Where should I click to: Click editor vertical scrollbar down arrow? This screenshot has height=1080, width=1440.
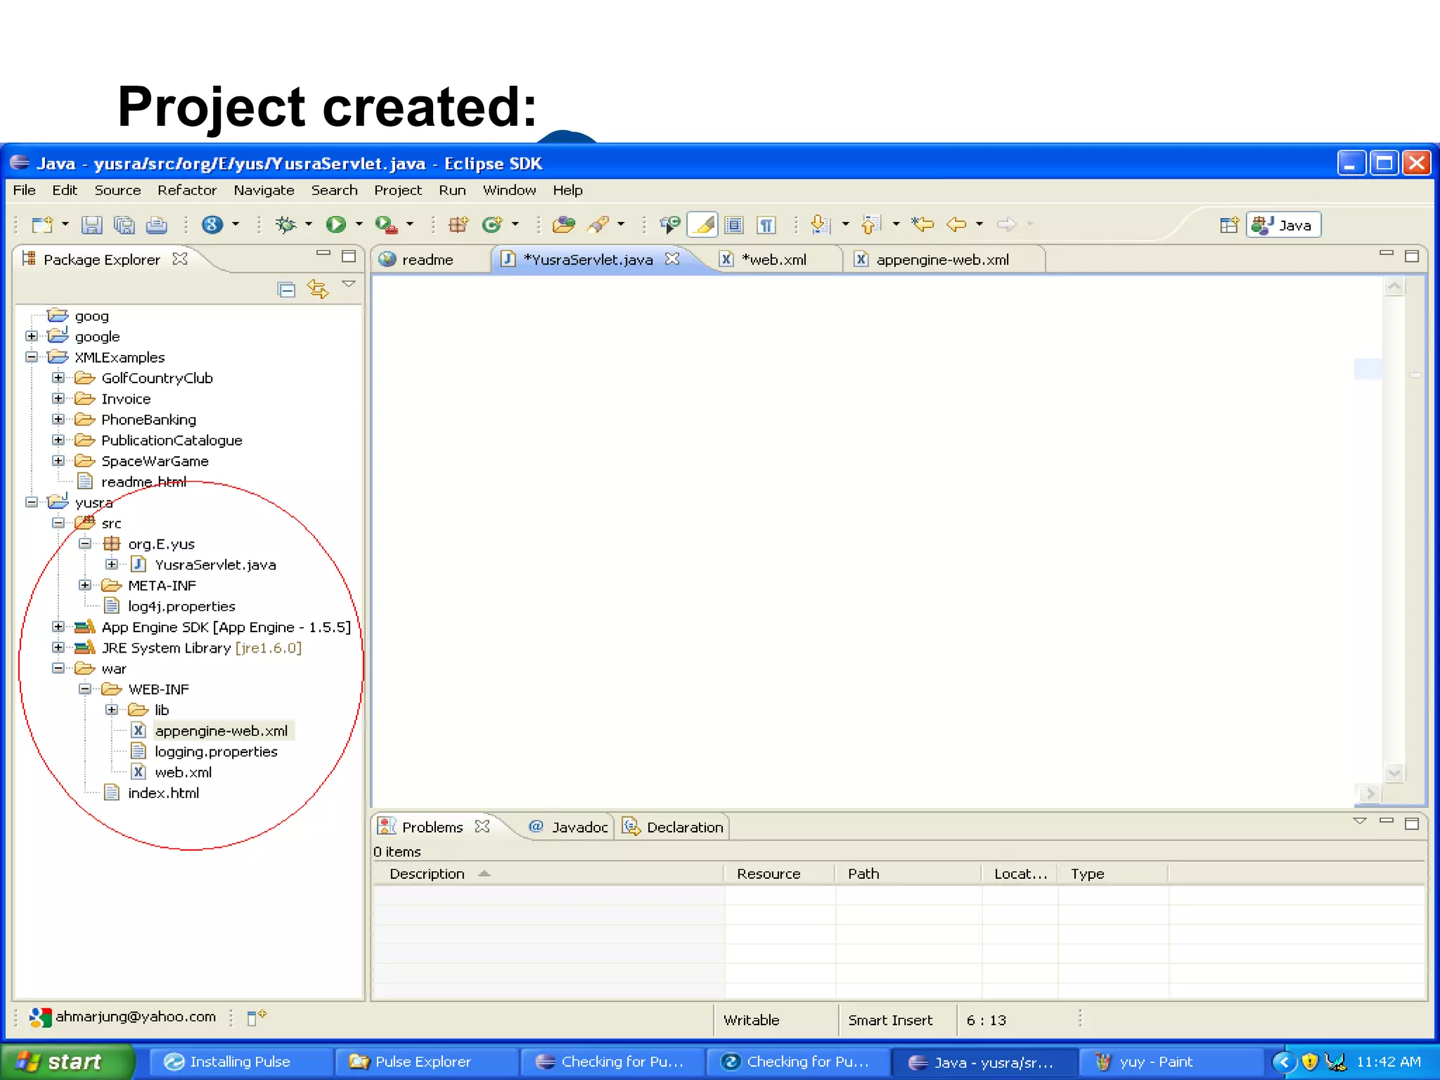[1394, 773]
